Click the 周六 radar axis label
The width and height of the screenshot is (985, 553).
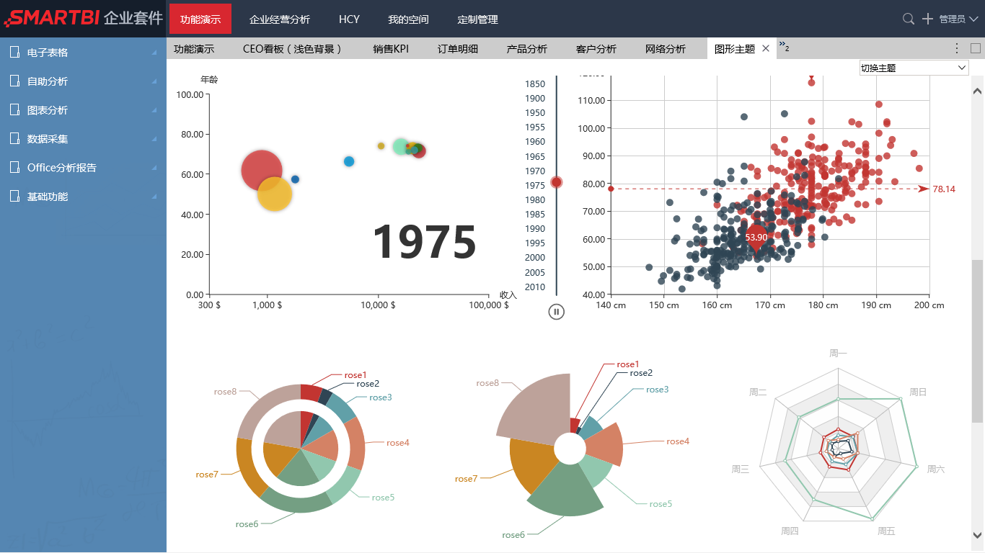point(936,469)
